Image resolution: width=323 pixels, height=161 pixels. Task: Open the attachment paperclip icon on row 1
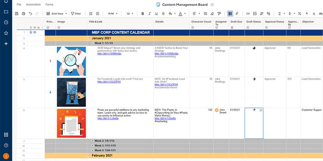pos(31,32)
